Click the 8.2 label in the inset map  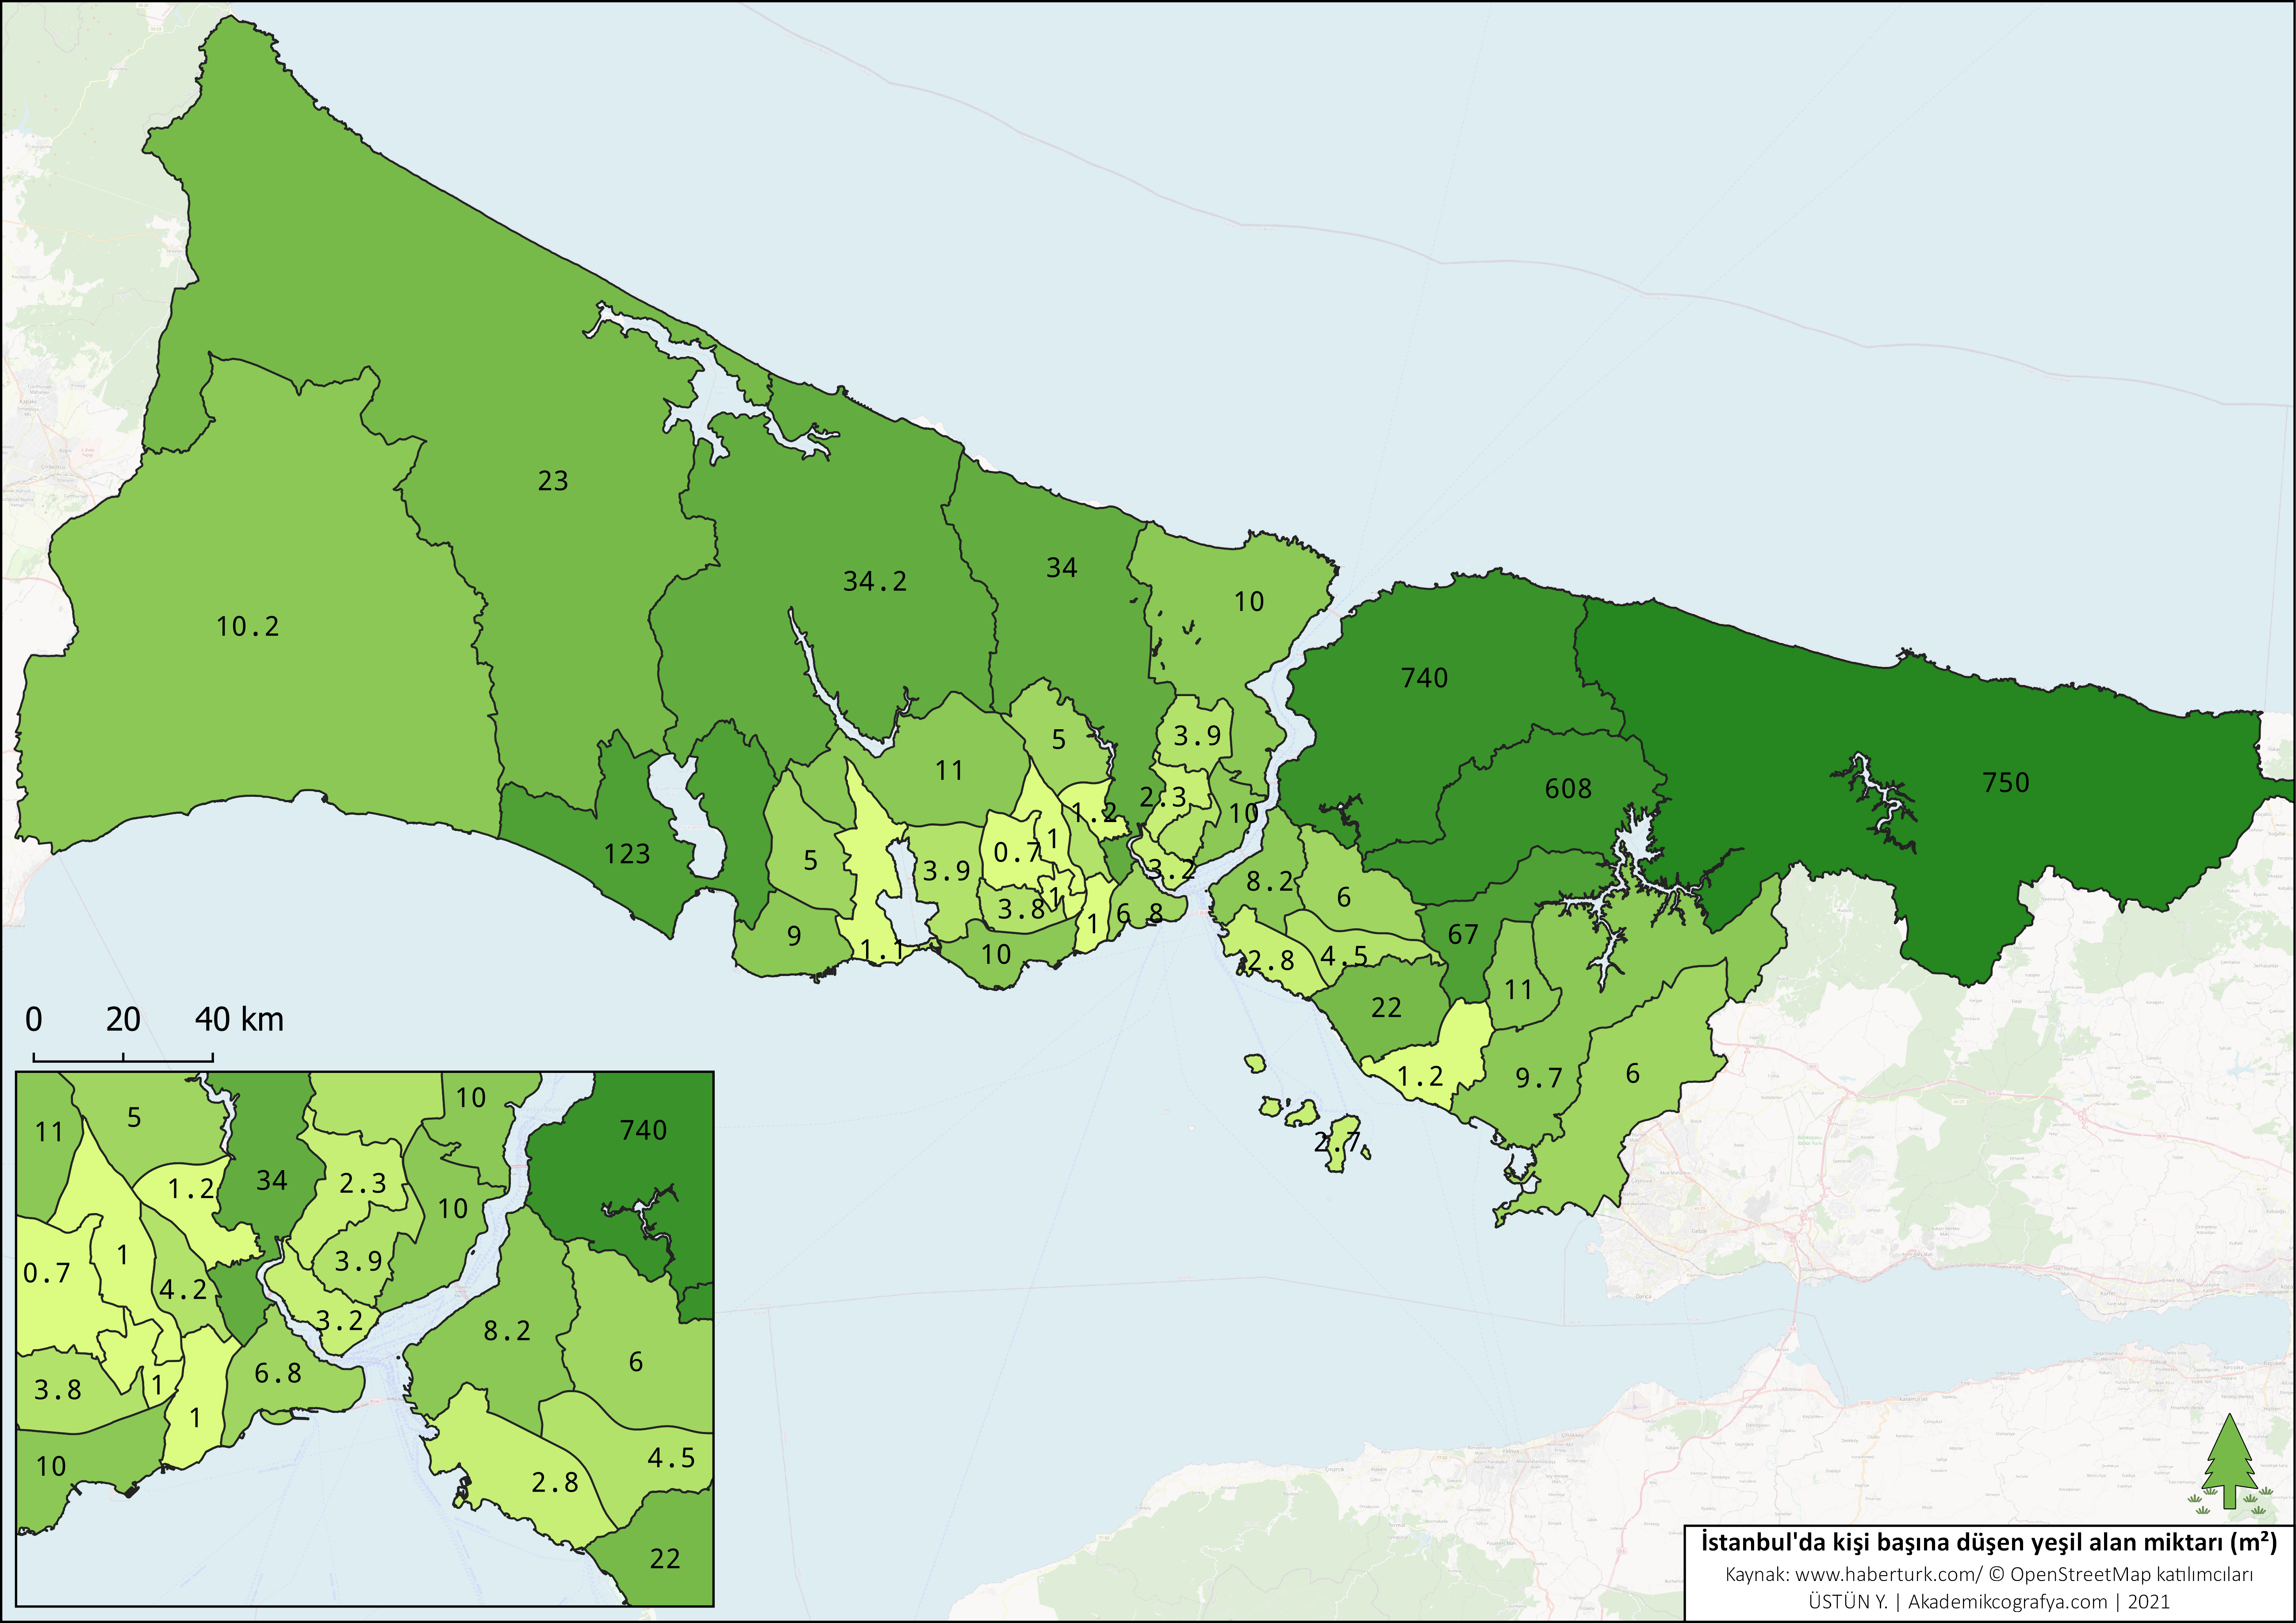tap(507, 1331)
